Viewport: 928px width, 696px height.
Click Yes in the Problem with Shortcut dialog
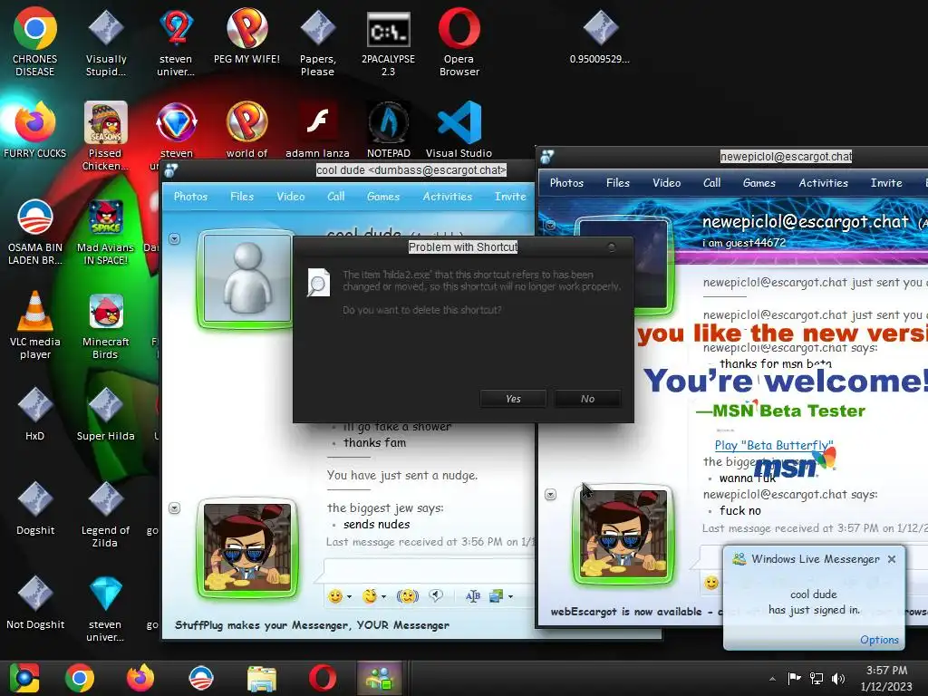pyautogui.click(x=513, y=399)
